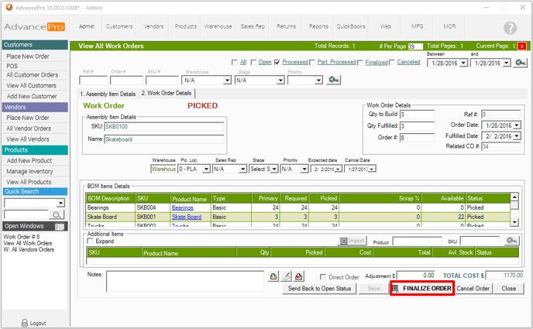Tick the Open status checkbox
This screenshot has width=533, height=329.
(x=254, y=62)
